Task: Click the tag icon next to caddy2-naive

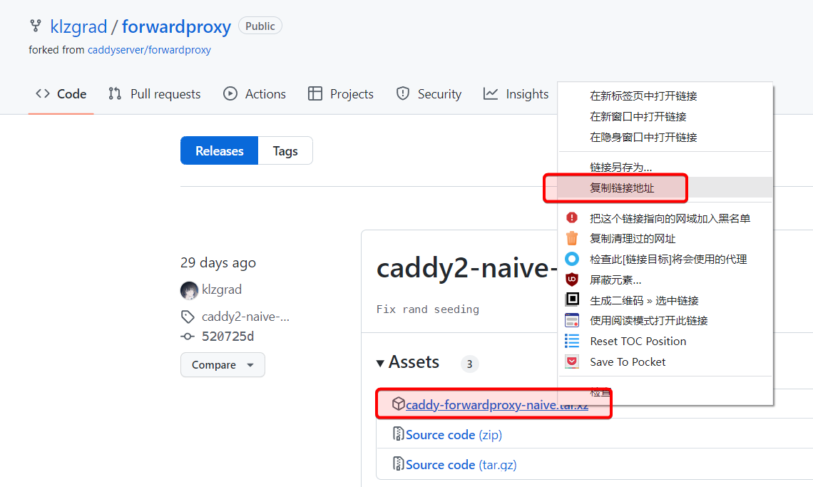Action: coord(188,317)
